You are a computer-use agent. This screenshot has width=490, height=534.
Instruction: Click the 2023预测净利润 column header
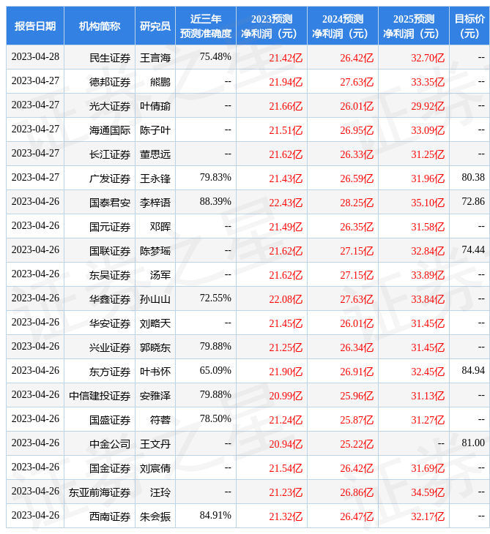coord(272,26)
